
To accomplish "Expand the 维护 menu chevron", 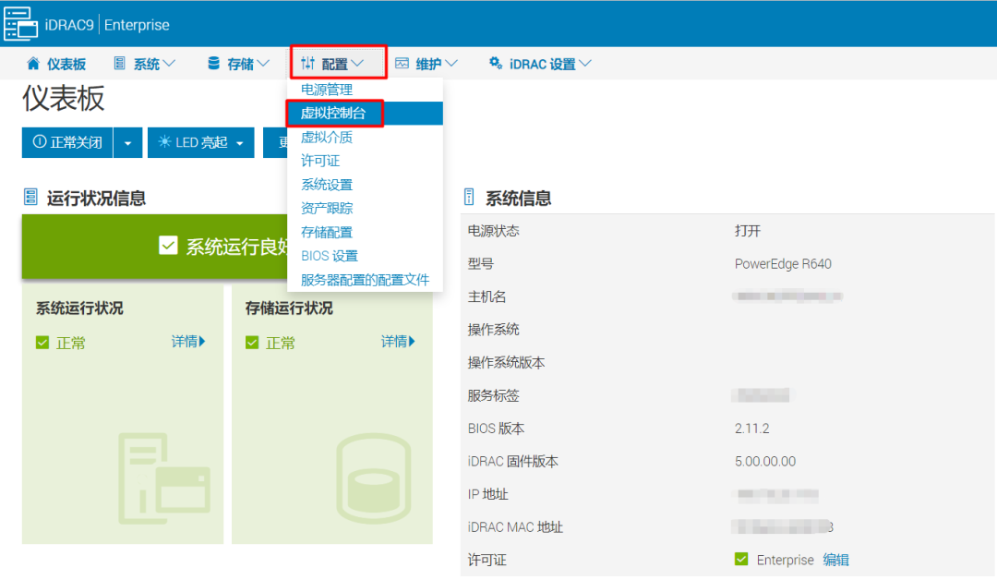I will [451, 64].
